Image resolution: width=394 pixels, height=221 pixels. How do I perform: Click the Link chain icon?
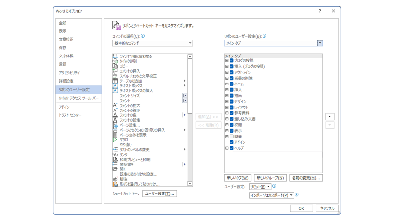point(115,155)
